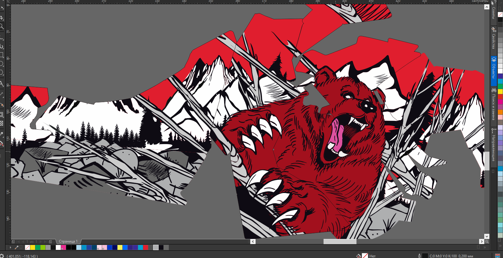Pick the Ellipse tool

coord(2,64)
